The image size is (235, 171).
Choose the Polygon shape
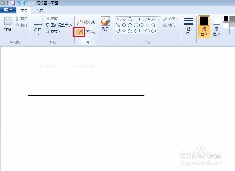coord(148,19)
